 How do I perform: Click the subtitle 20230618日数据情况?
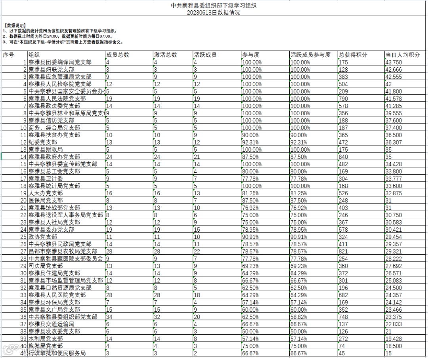(x=214, y=13)
